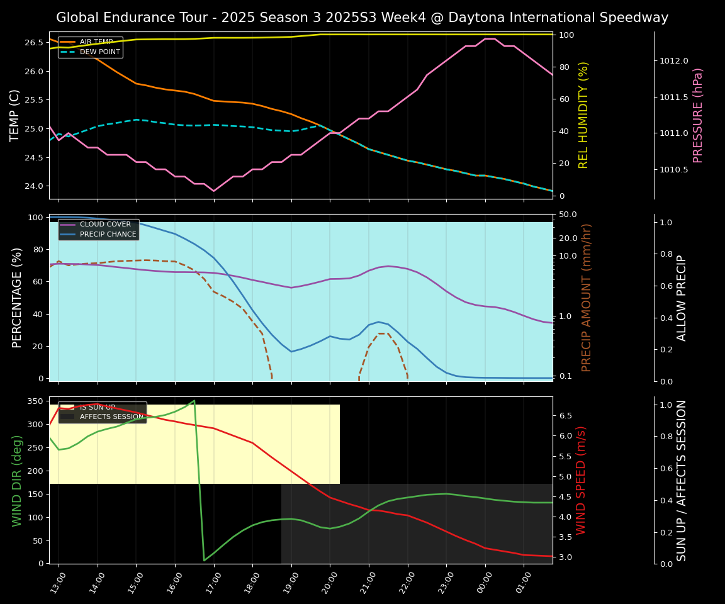Click the 350 wind direction tick value
The image size is (725, 604).
tap(36, 401)
